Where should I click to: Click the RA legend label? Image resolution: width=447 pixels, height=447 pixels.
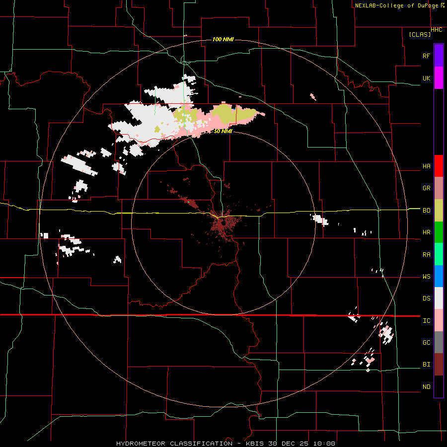coord(426,255)
